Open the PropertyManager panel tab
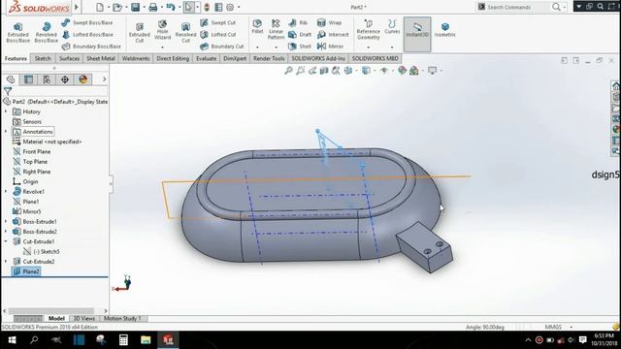 point(28,79)
